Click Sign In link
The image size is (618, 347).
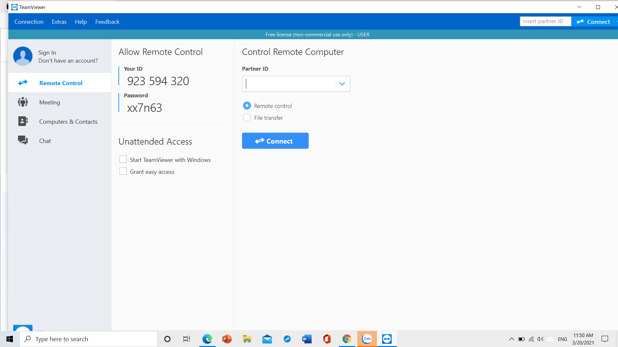pos(47,52)
